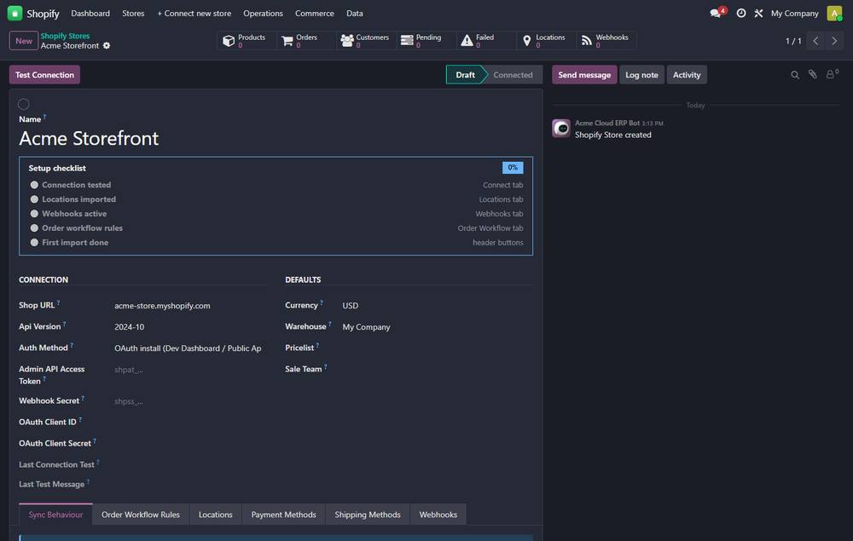
Task: Click the round store image placeholder
Action: 23,104
